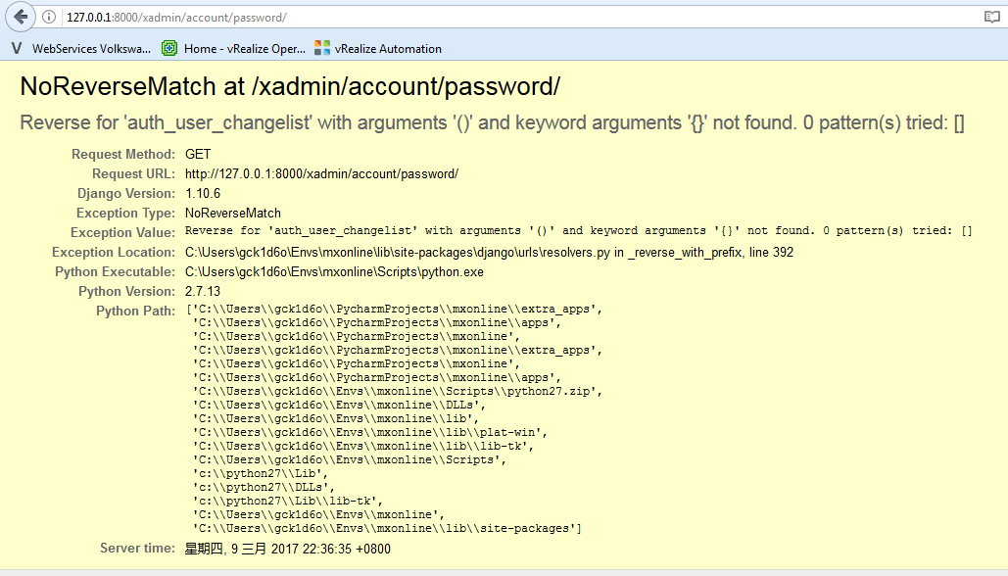Click the 'c:\\python27\\Lib' path entry
The width and height of the screenshot is (1008, 576).
click(261, 474)
